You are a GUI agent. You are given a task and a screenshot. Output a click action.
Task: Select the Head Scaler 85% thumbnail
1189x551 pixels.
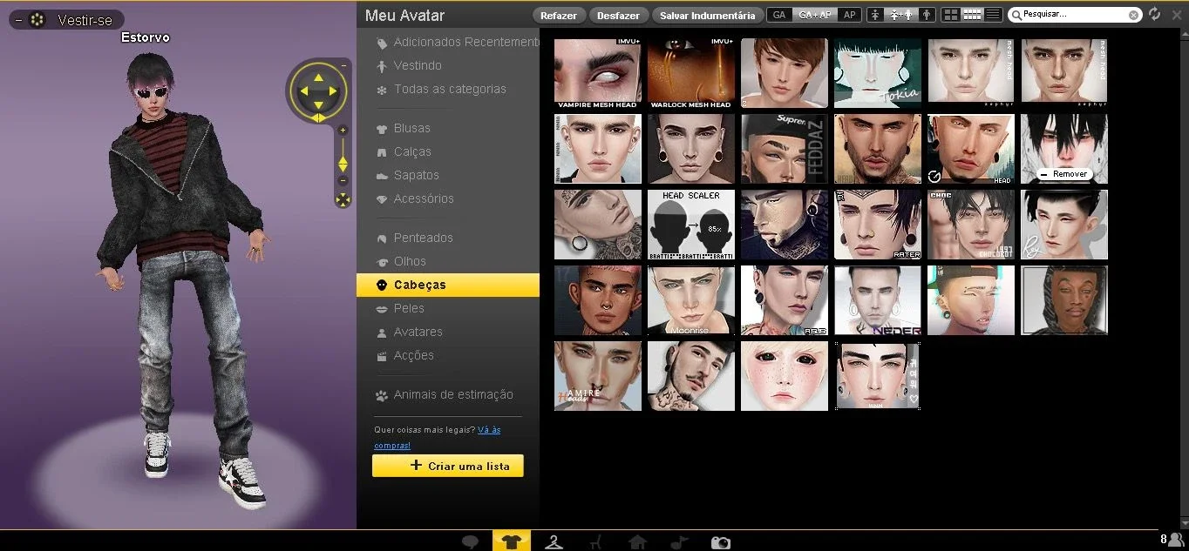point(691,225)
